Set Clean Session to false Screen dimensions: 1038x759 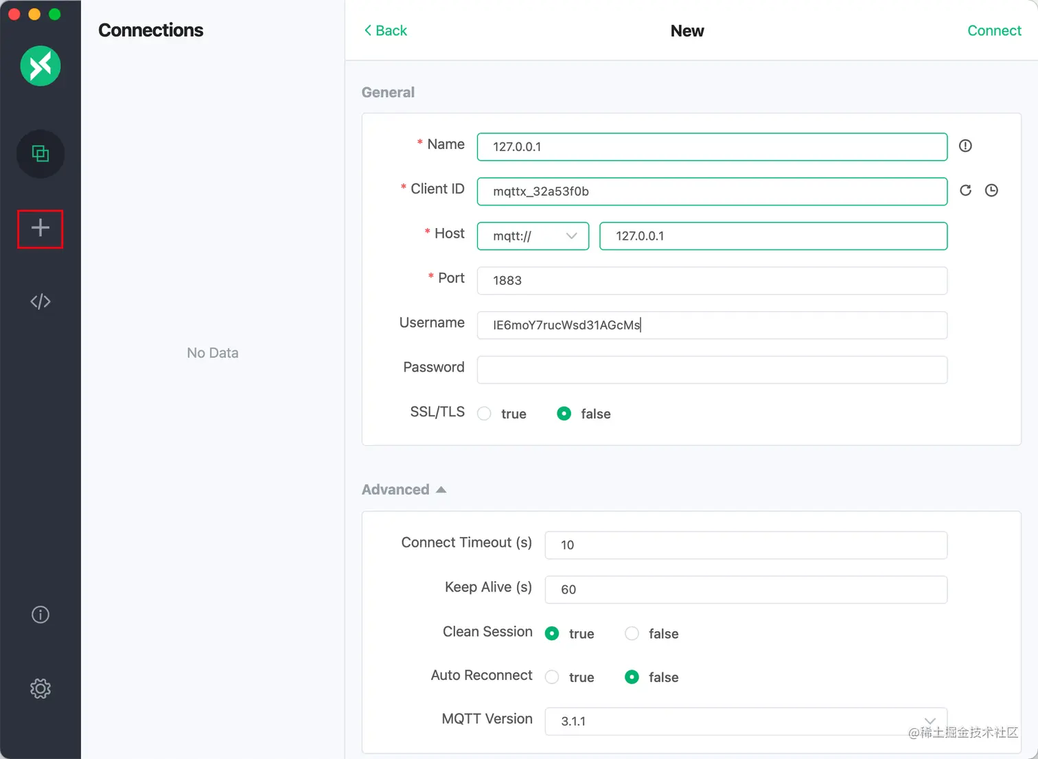click(632, 633)
